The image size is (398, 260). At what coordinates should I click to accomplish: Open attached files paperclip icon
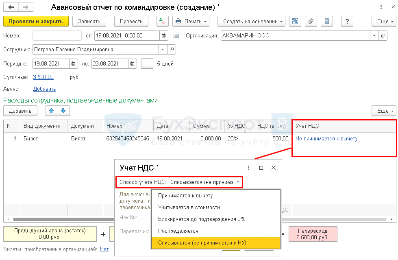point(311,21)
